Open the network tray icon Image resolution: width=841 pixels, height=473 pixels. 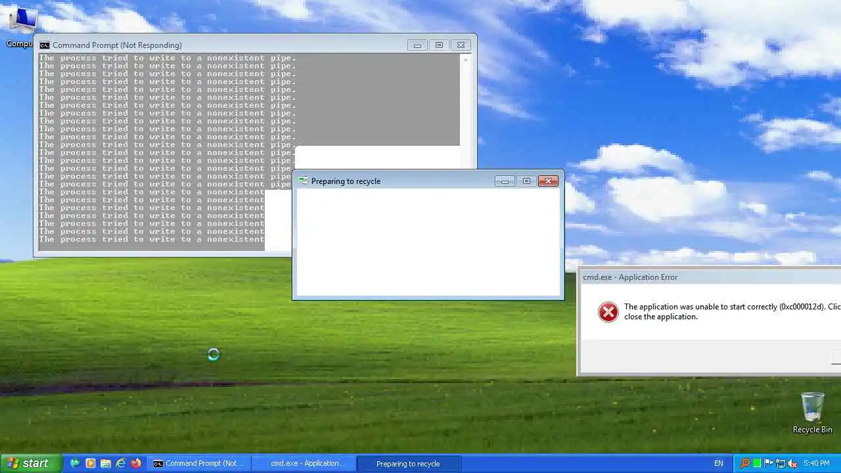pyautogui.click(x=781, y=463)
